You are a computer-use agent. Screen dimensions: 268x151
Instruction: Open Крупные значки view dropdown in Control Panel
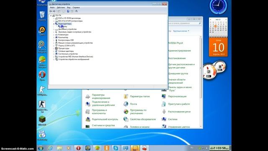[181, 31]
